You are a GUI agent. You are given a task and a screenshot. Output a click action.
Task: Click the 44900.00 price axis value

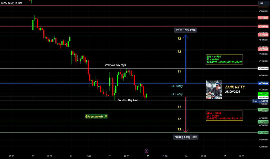[263, 75]
